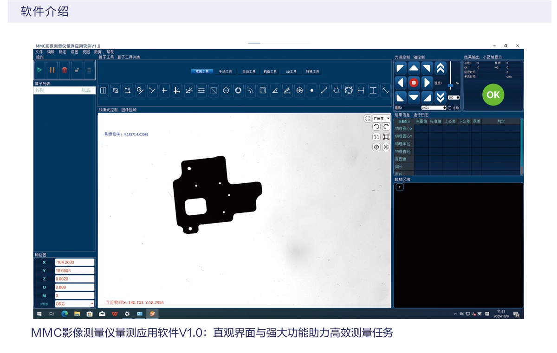Image resolution: width=557 pixels, height=353 pixels.
Task: Open the 广角度 dropdown in image area
Action: click(x=381, y=118)
